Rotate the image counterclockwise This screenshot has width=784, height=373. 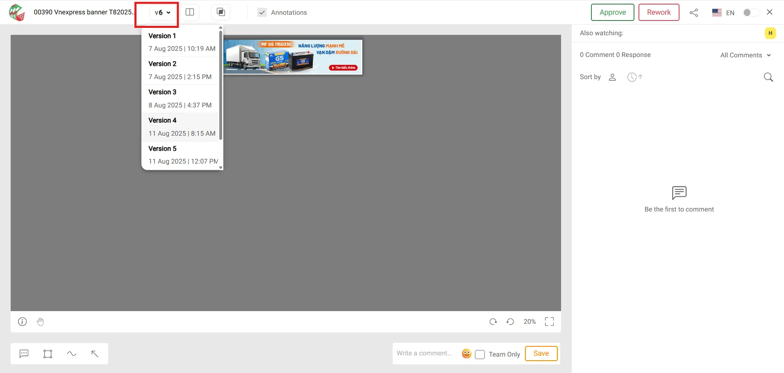pos(510,322)
